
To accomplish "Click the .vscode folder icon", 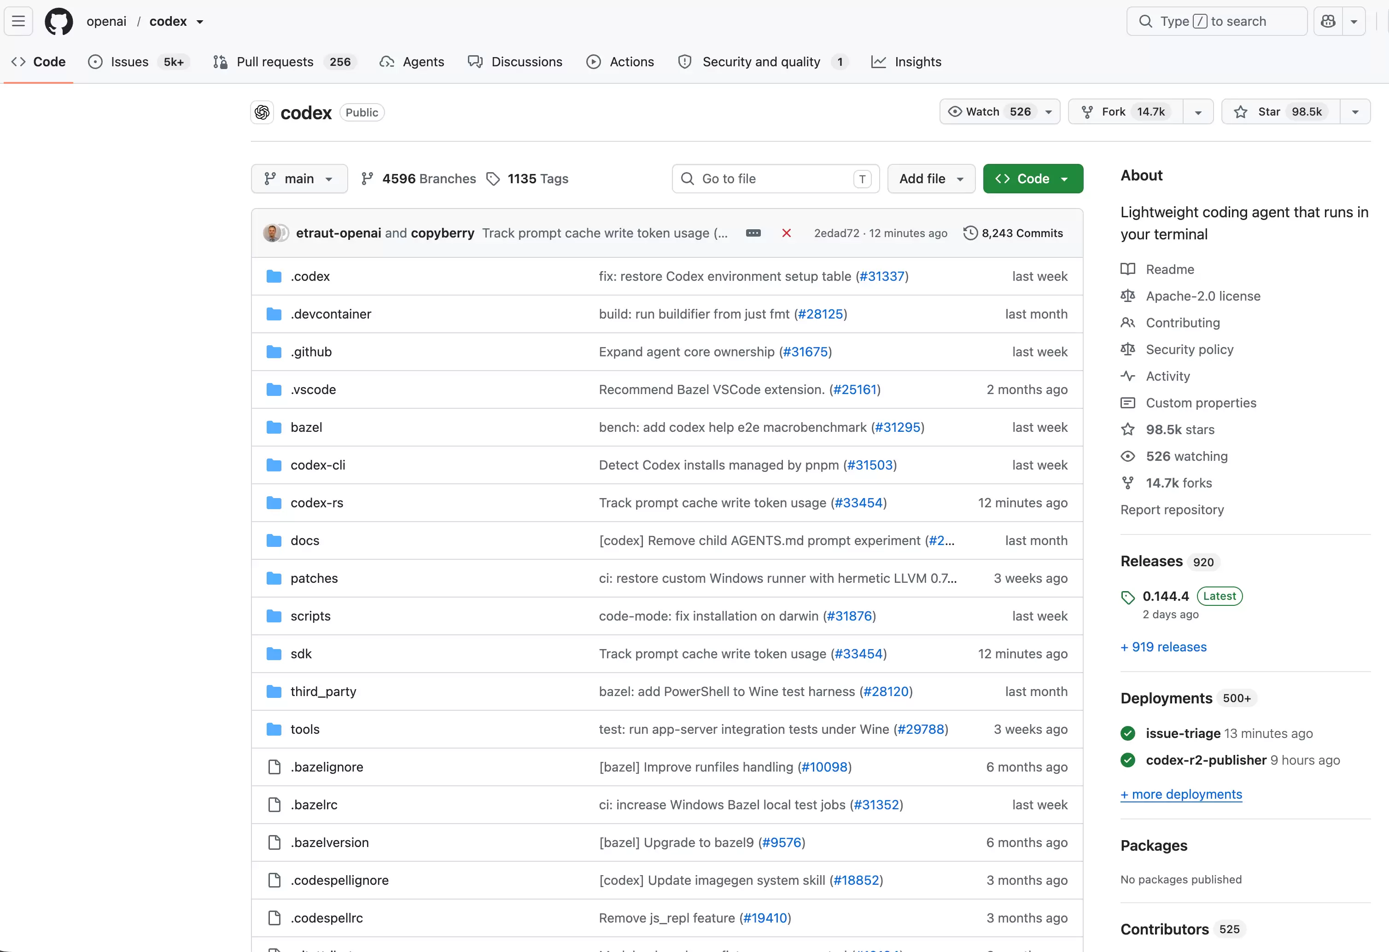I will [274, 389].
